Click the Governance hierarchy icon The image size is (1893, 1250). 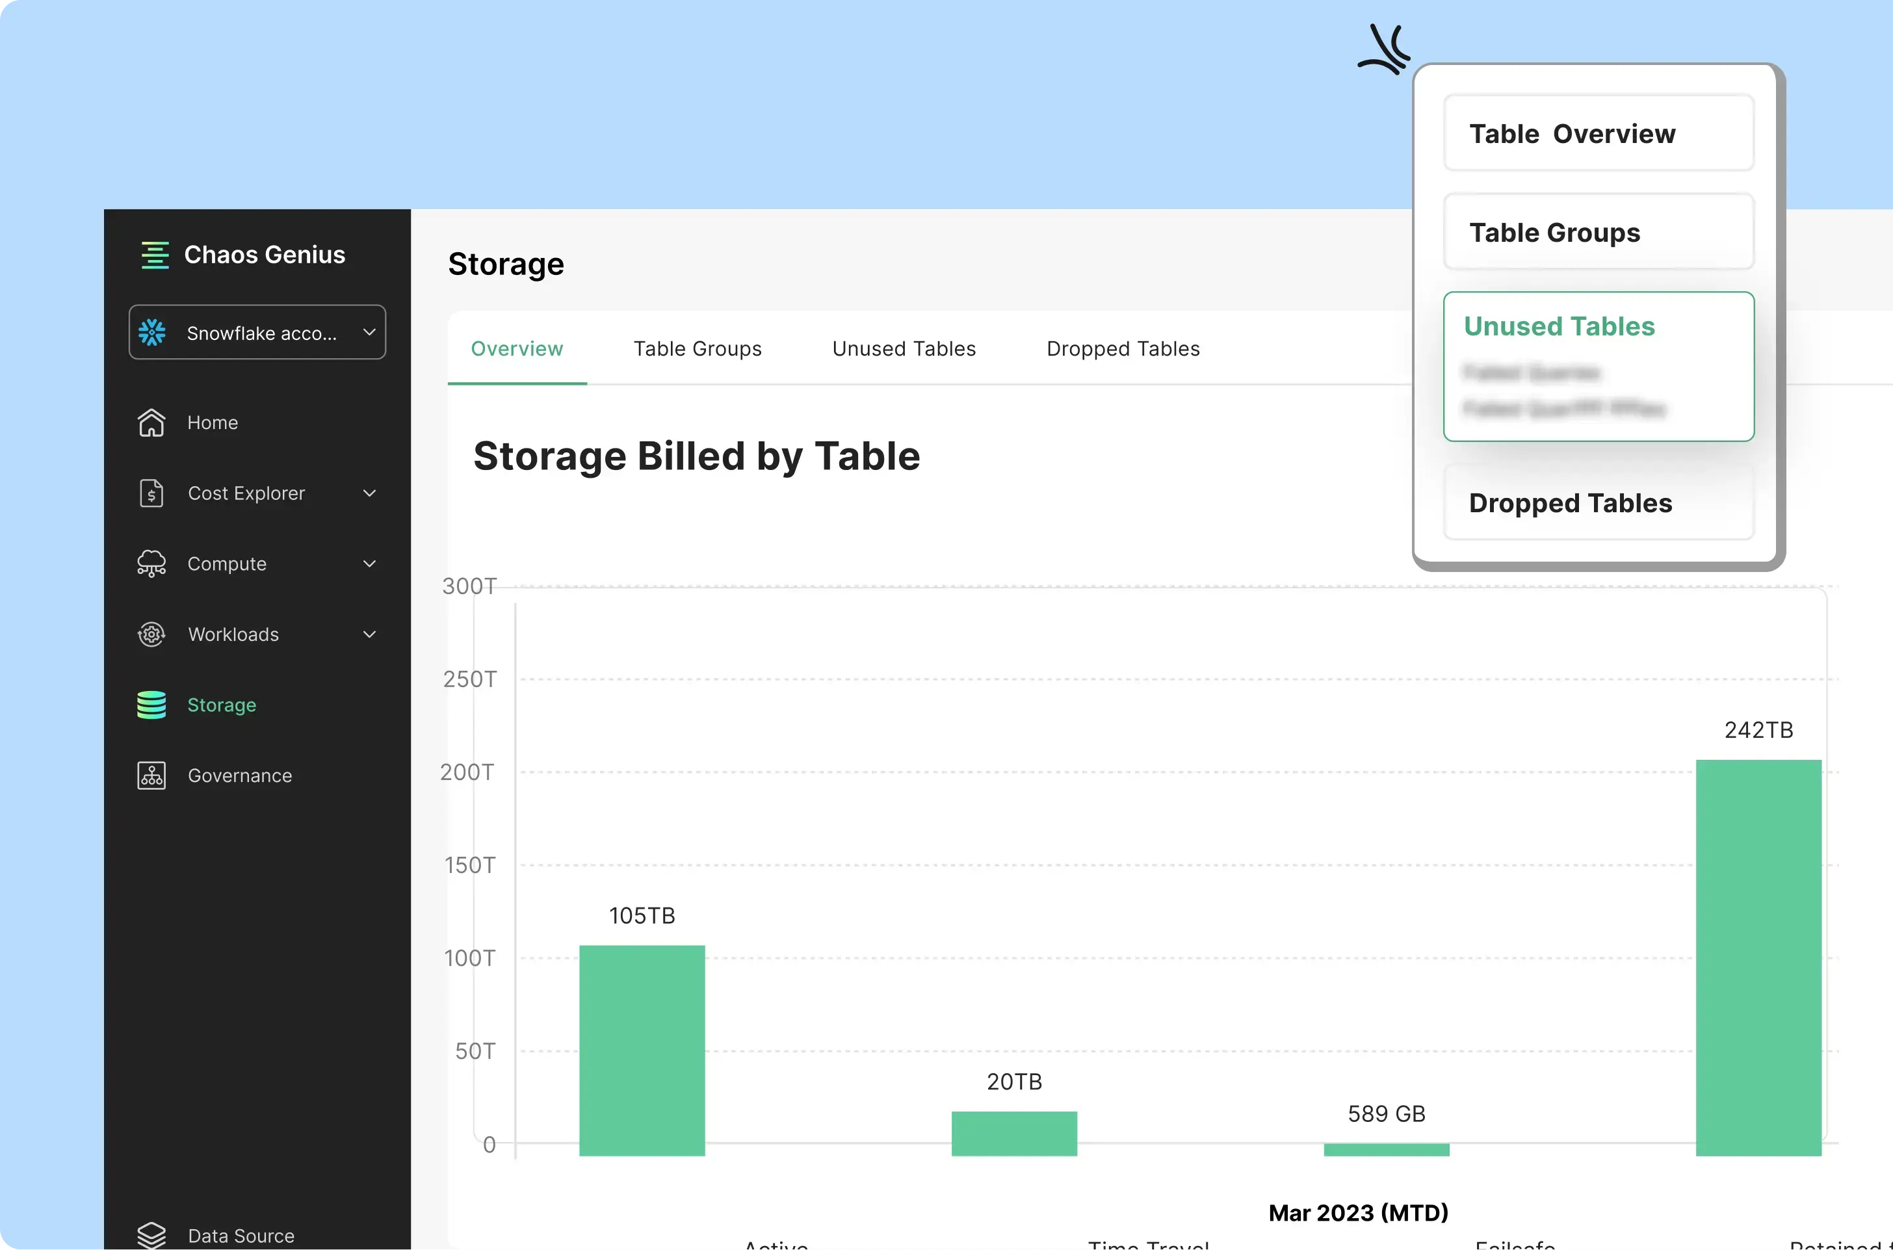pyautogui.click(x=151, y=775)
